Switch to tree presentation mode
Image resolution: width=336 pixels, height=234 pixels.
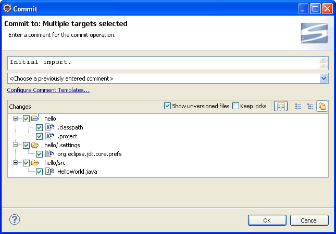pos(310,106)
